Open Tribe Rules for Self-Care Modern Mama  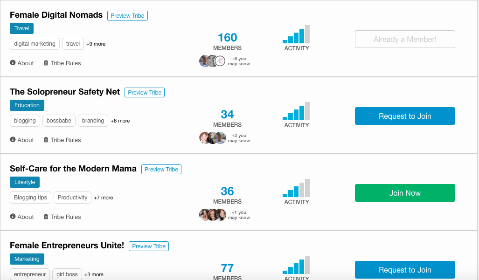(x=62, y=217)
